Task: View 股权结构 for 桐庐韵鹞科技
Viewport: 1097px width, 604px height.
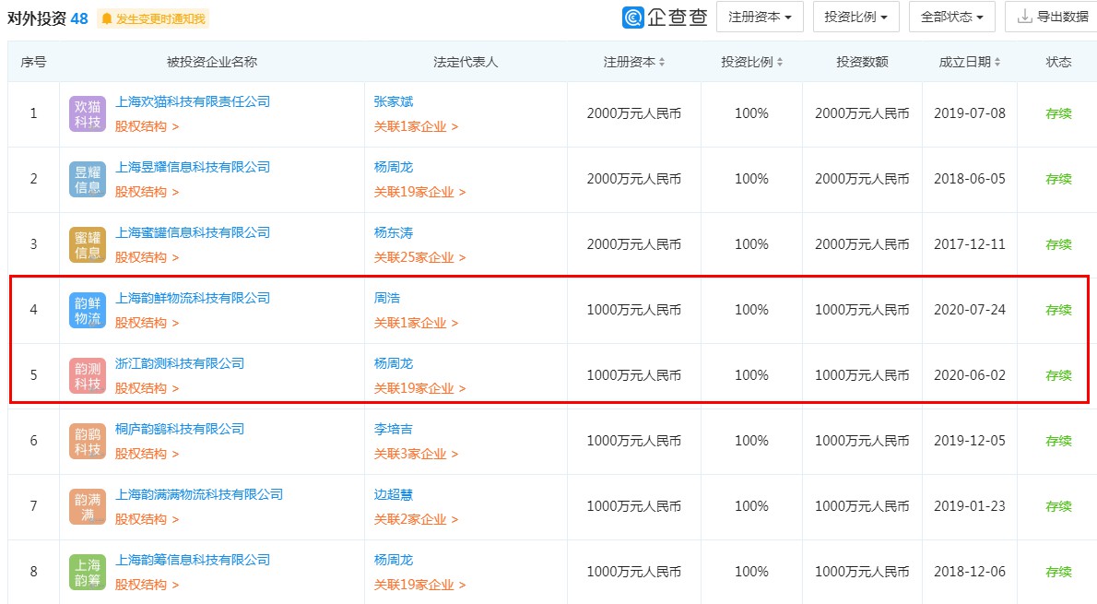Action: point(147,454)
